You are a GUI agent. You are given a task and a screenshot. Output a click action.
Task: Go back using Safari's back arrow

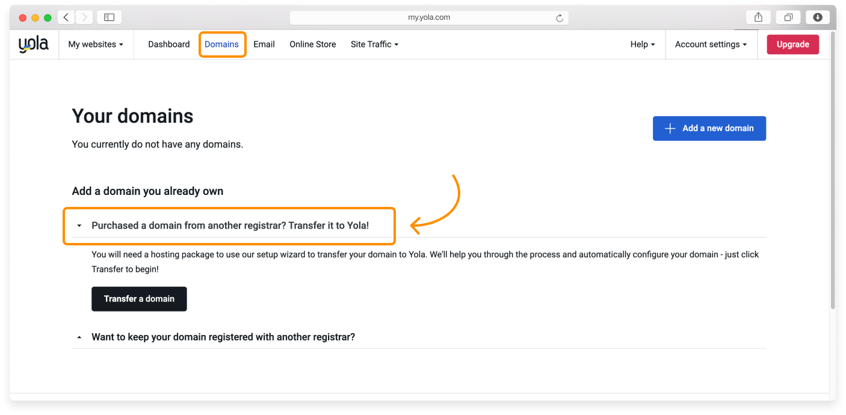point(66,17)
